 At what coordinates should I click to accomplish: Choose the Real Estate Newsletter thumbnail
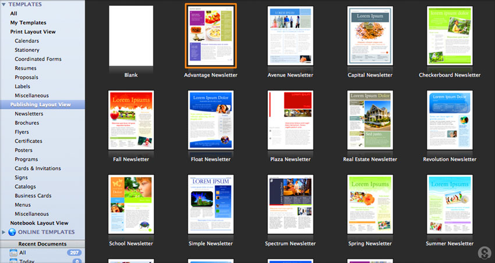coord(370,120)
